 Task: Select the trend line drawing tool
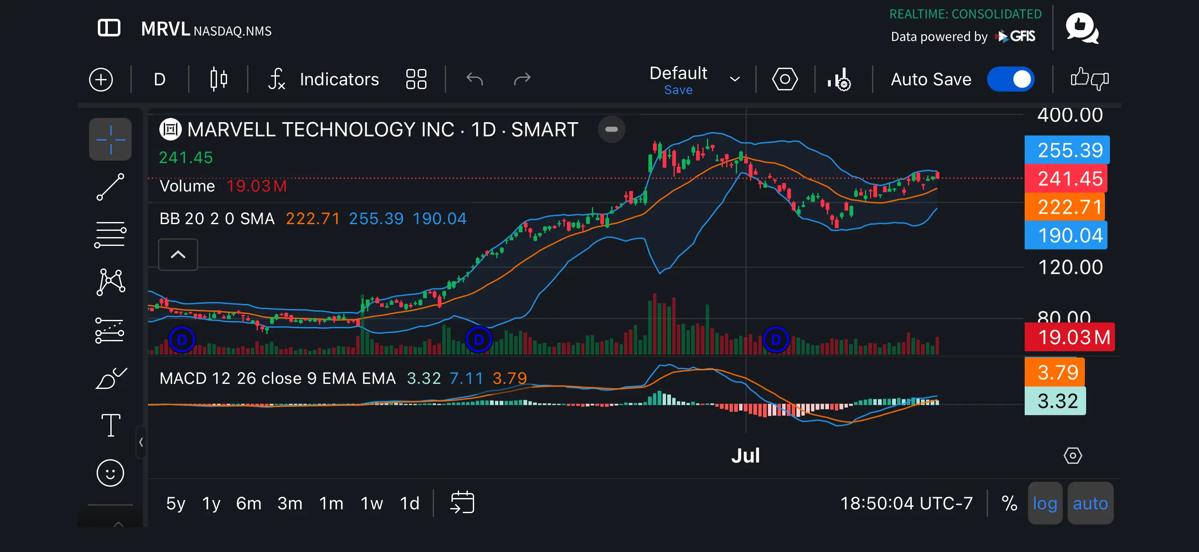pyautogui.click(x=110, y=187)
